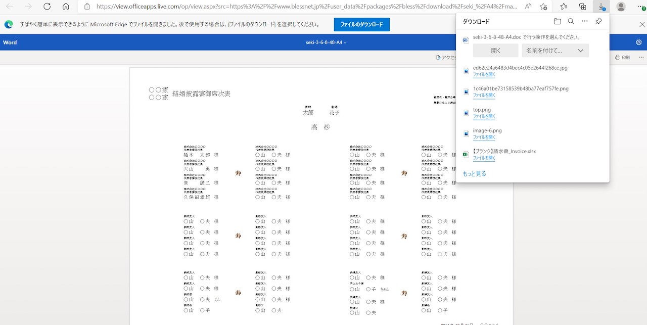Open Collections in the browser toolbar
The height and width of the screenshot is (325, 647).
tap(582, 7)
